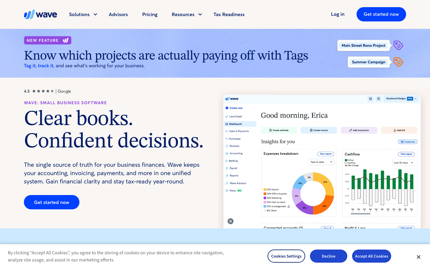Click the Add bill button
430x268 pixels.
click(x=399, y=130)
